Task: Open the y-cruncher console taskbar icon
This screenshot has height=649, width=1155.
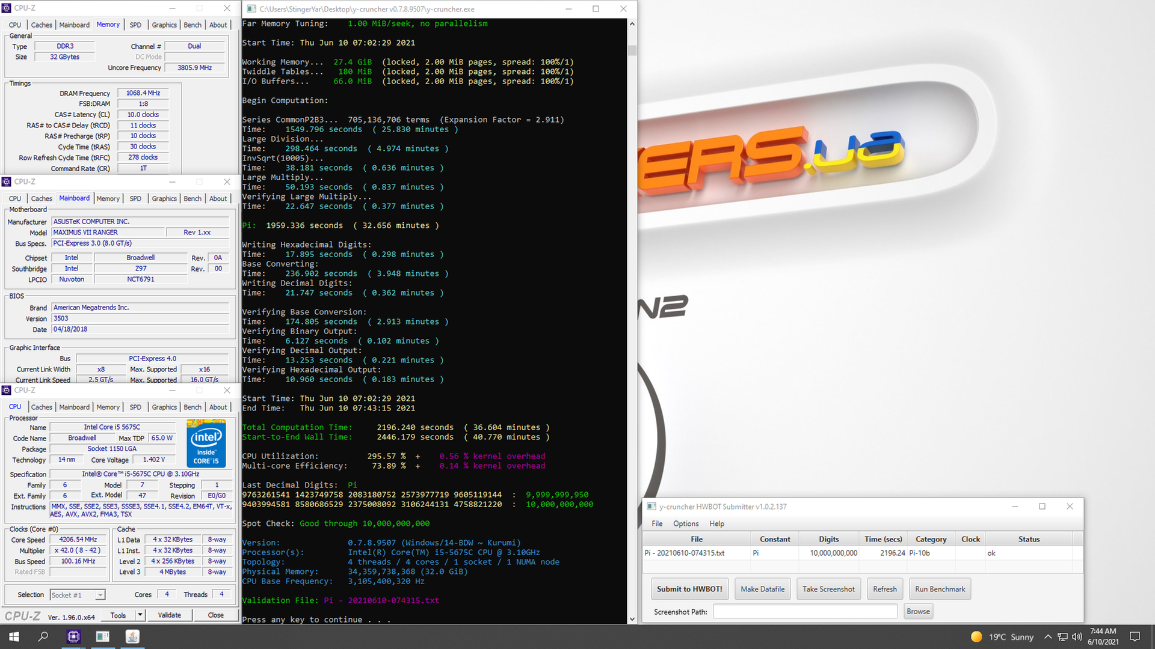Action: point(103,636)
